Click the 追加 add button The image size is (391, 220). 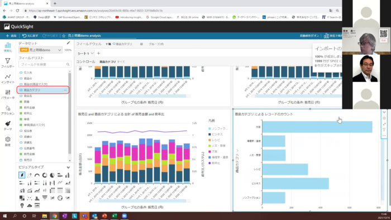(11, 36)
